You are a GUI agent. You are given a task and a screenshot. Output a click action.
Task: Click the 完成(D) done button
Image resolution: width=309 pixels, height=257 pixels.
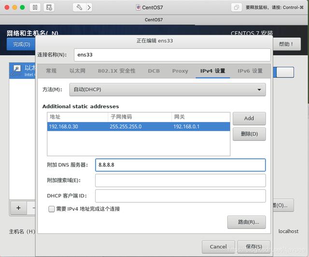click(x=21, y=44)
